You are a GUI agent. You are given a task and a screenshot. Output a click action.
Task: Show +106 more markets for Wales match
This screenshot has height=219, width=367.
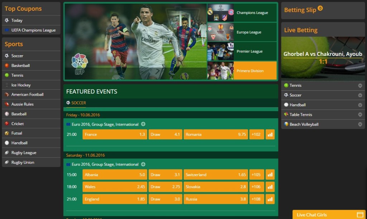(257, 187)
